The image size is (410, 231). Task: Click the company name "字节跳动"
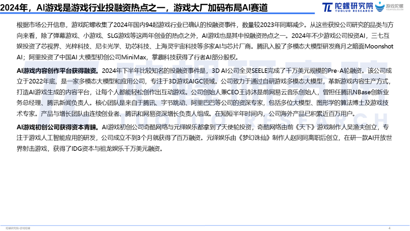pyautogui.click(x=173, y=103)
